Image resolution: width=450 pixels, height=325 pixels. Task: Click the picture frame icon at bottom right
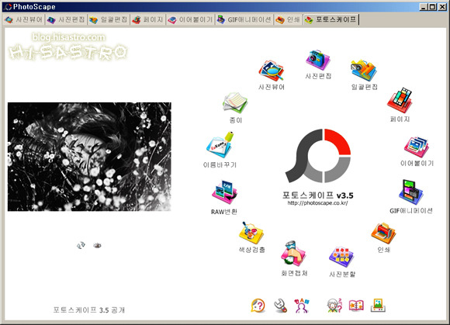click(x=378, y=306)
